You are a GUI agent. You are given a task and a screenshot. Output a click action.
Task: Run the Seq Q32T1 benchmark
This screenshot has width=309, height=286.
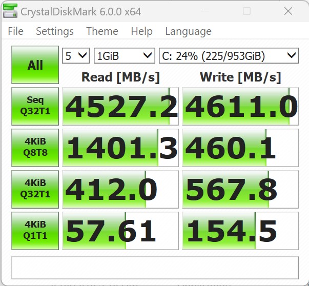pyautogui.click(x=35, y=106)
